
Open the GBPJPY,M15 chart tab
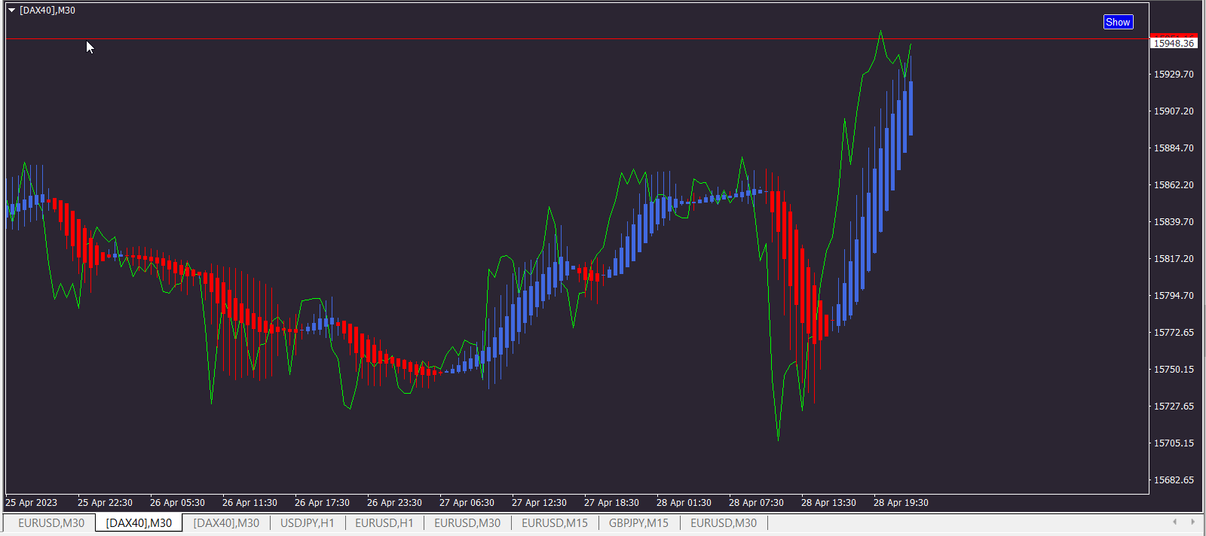(638, 522)
